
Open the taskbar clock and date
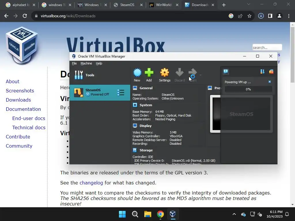click(275, 214)
